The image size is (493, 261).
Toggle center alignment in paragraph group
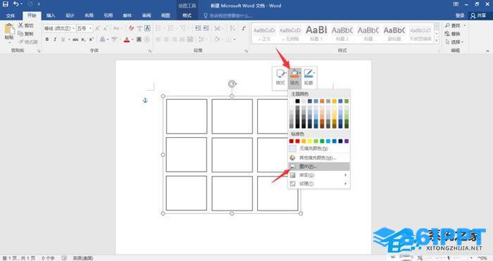(166, 39)
